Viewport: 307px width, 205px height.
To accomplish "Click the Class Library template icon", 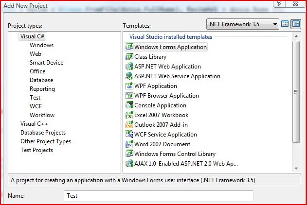I will 129,57.
